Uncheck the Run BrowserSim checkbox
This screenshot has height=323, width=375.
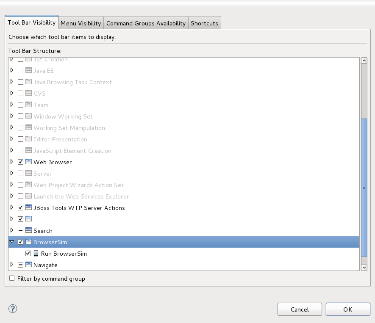[x=28, y=254]
